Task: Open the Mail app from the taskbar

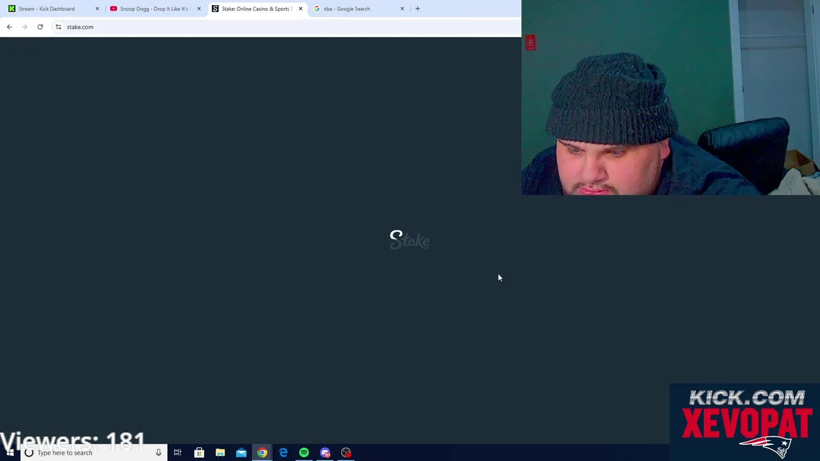Action: point(241,453)
